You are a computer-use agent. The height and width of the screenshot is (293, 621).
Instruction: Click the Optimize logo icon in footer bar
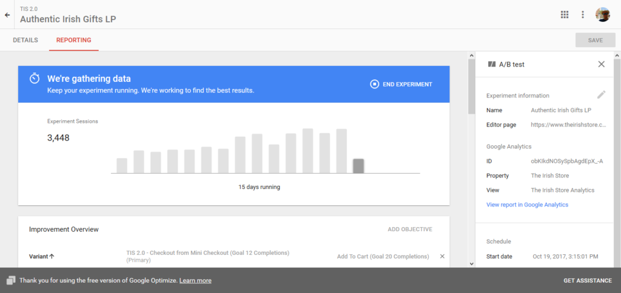click(x=11, y=280)
